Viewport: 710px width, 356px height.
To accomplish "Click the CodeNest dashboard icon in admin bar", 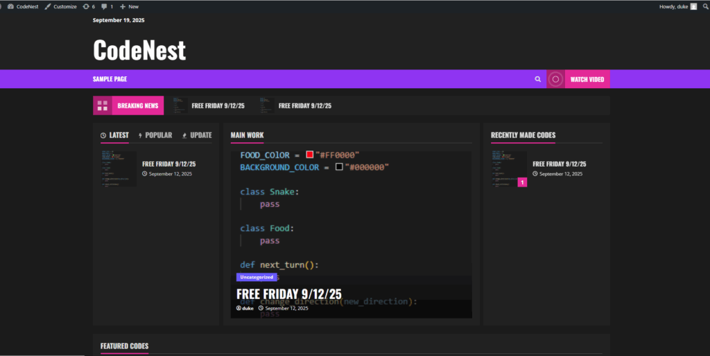I will click(x=10, y=6).
